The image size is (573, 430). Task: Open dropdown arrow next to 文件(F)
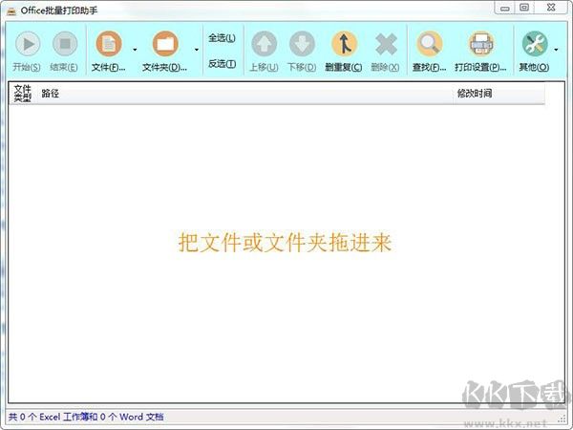point(135,50)
